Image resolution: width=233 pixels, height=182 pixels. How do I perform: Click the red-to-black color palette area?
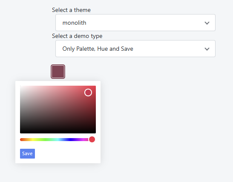click(x=58, y=110)
